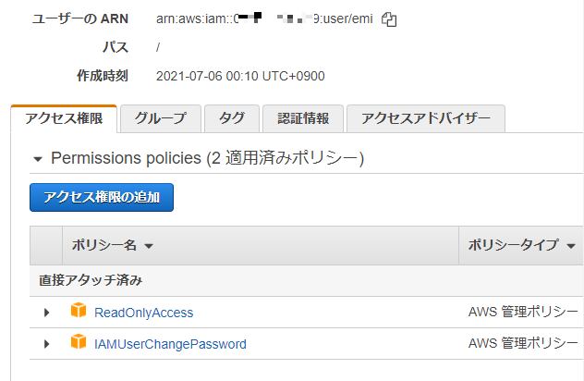The width and height of the screenshot is (584, 381).
Task: Copy the user ARN with the copy icon
Action: click(x=389, y=19)
